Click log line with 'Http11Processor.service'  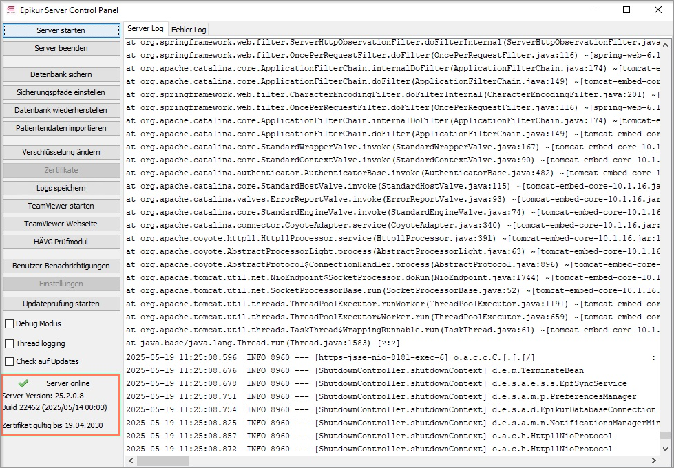point(393,238)
